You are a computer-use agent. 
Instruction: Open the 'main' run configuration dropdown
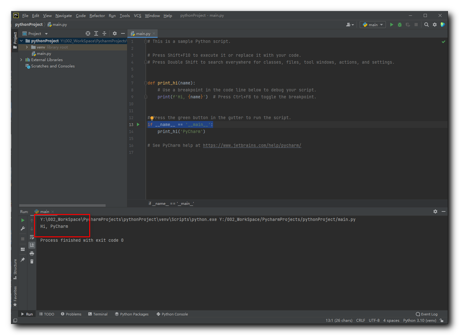click(x=373, y=24)
